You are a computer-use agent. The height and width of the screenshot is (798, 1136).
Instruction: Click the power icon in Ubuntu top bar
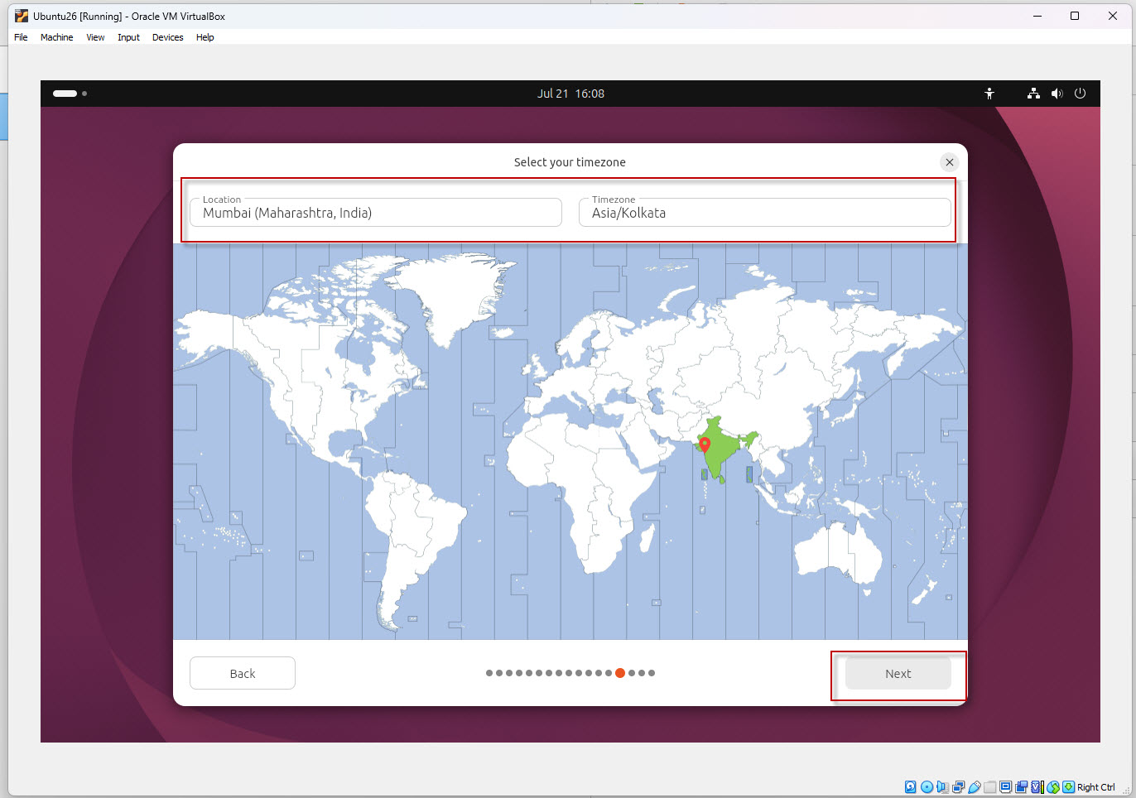(x=1080, y=94)
